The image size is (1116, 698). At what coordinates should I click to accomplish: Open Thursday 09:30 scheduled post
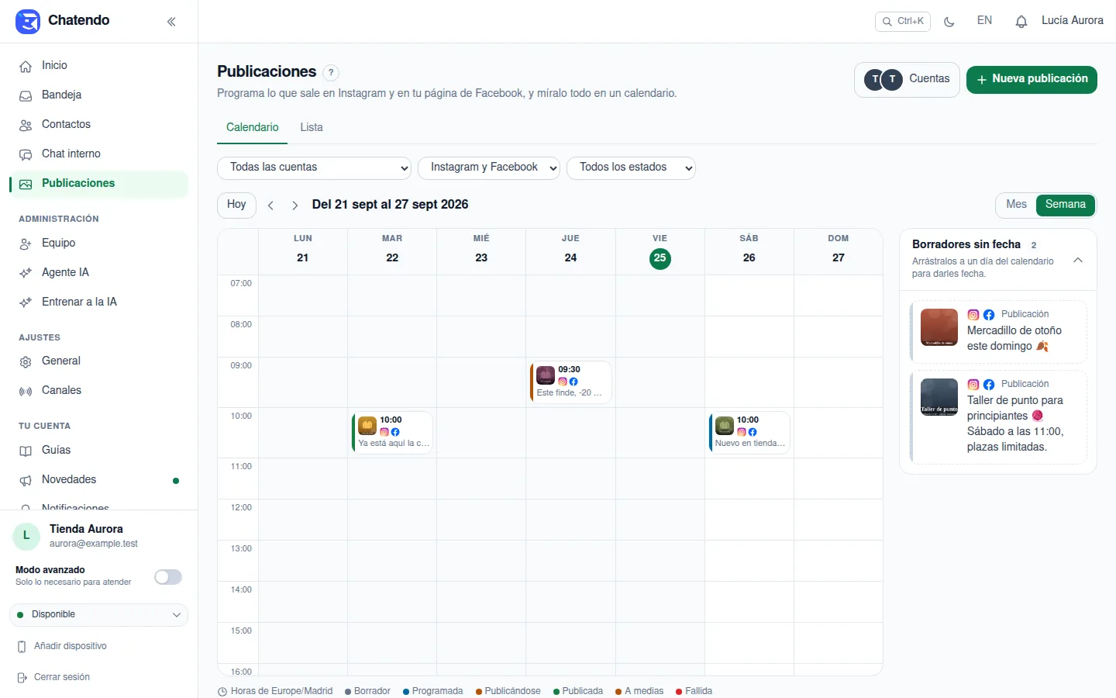(570, 382)
